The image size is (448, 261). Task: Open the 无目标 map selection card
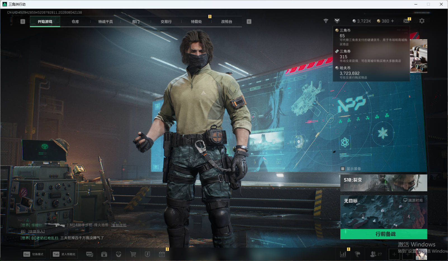tap(384, 212)
